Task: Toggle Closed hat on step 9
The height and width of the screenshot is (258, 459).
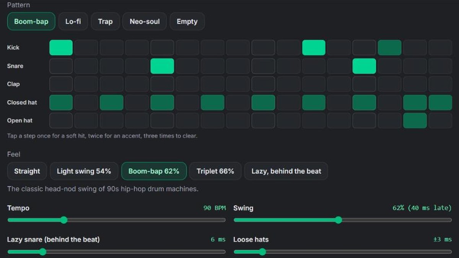Action: click(263, 102)
